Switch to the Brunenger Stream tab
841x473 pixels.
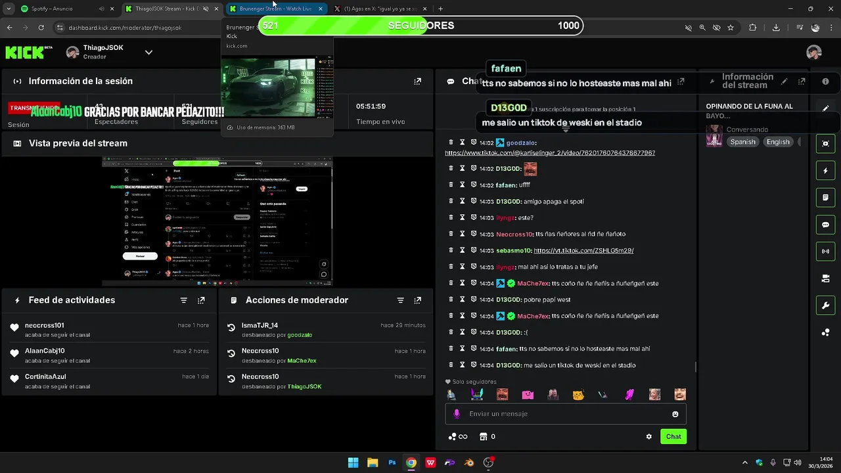[x=276, y=9]
